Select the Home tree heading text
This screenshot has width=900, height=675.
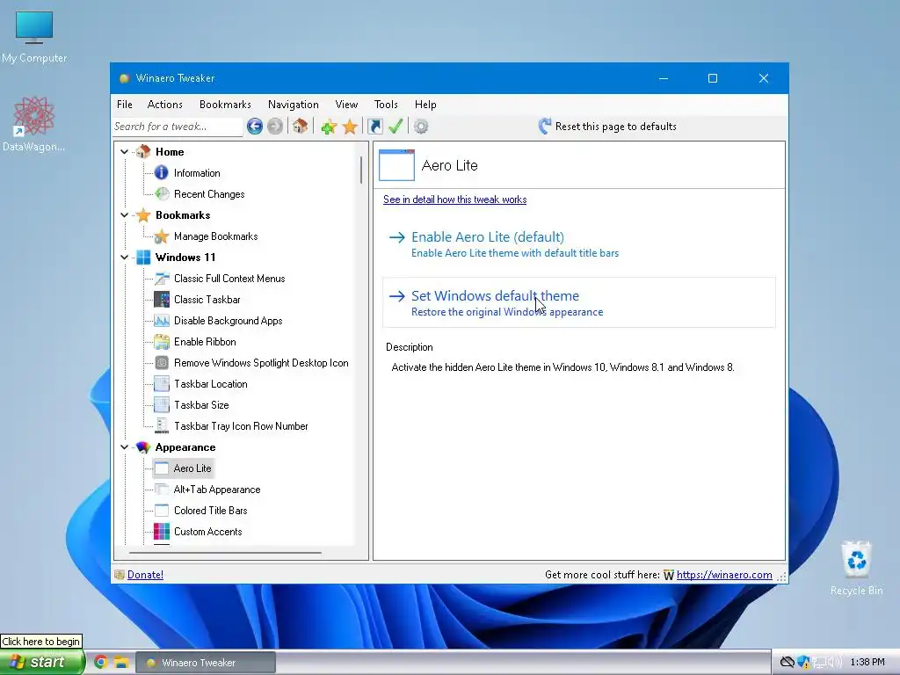tap(170, 151)
